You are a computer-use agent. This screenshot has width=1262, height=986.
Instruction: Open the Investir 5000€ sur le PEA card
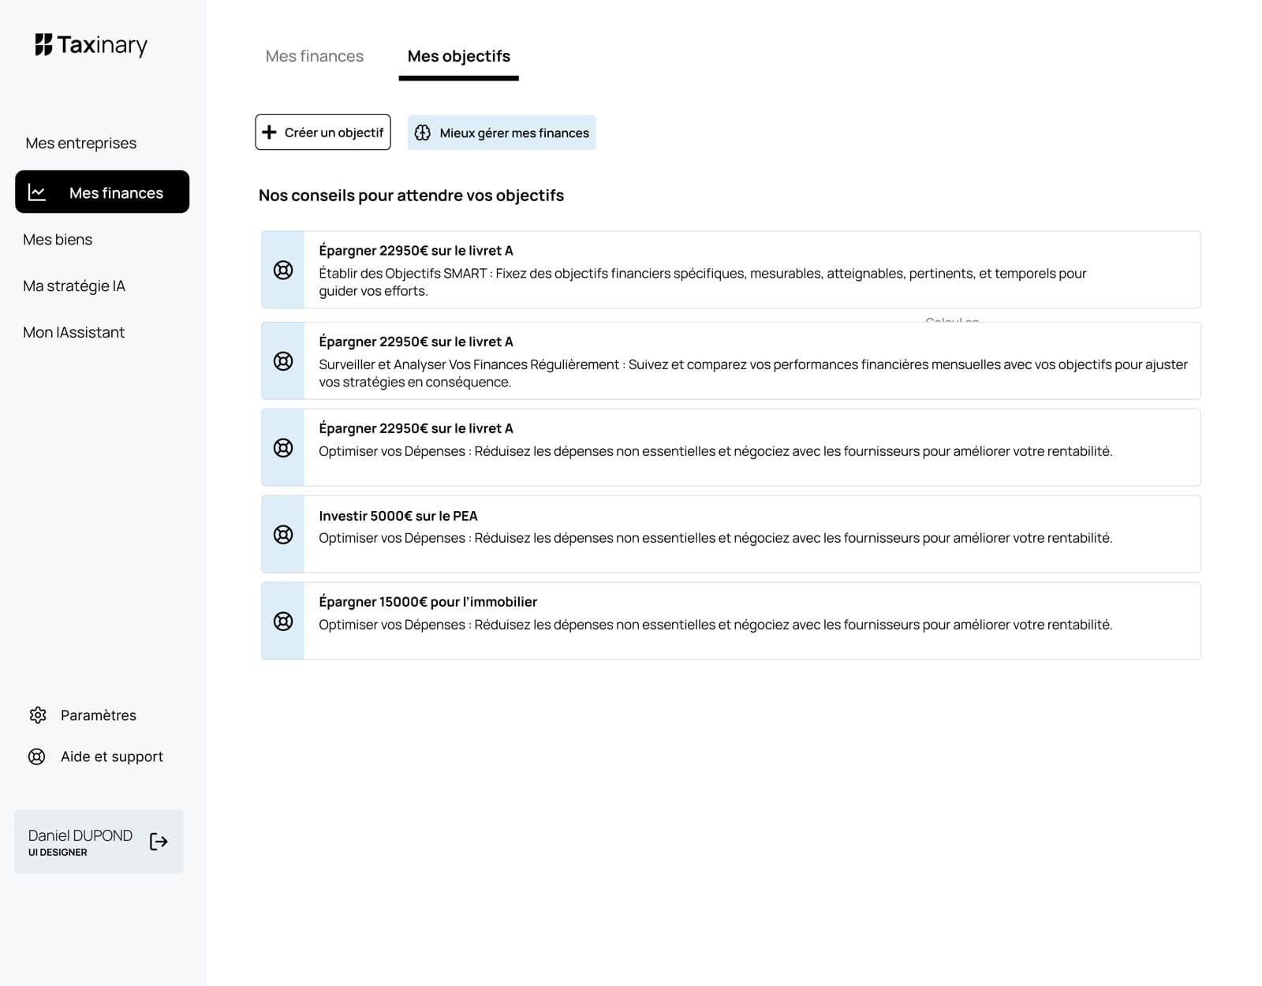[731, 534]
